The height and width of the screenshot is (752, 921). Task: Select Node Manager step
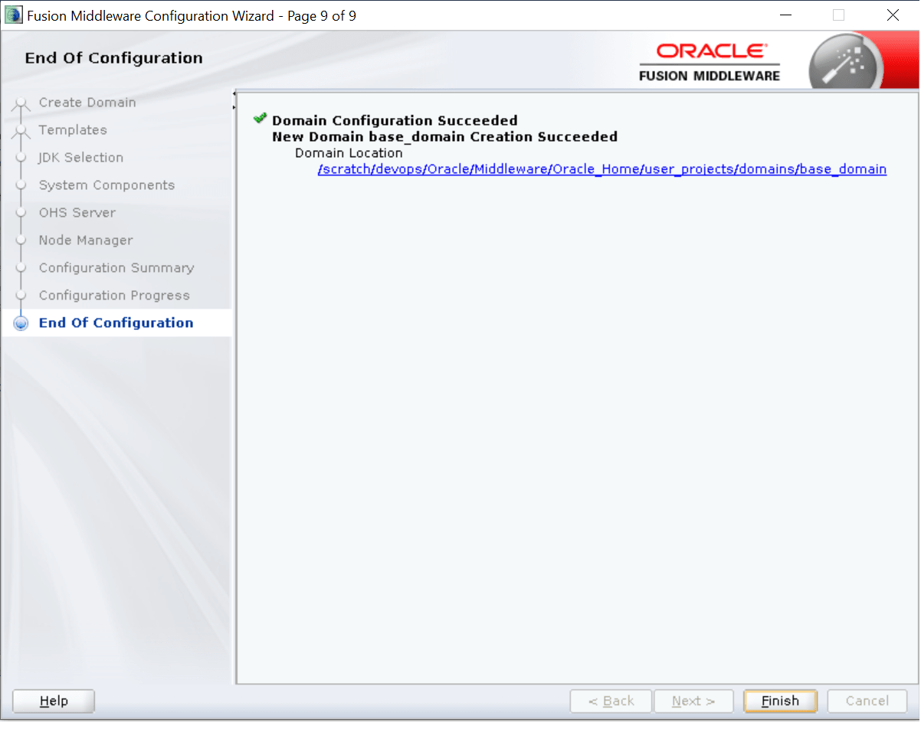(86, 240)
